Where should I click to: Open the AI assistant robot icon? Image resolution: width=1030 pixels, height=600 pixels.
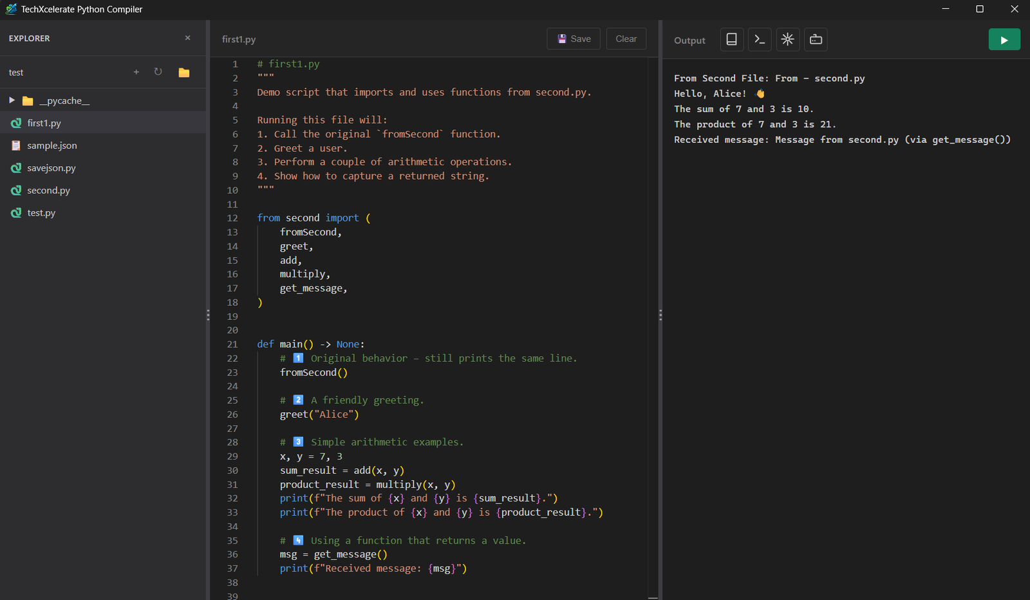[816, 39]
